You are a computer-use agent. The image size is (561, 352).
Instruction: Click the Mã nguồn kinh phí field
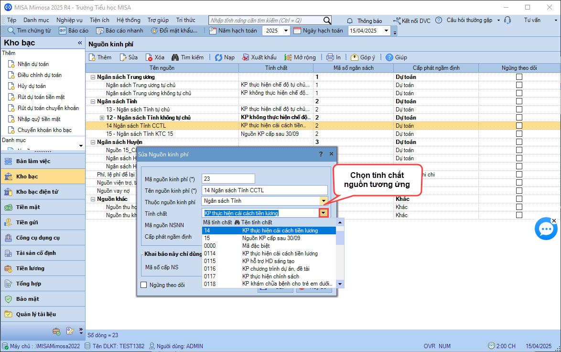pyautogui.click(x=228, y=179)
